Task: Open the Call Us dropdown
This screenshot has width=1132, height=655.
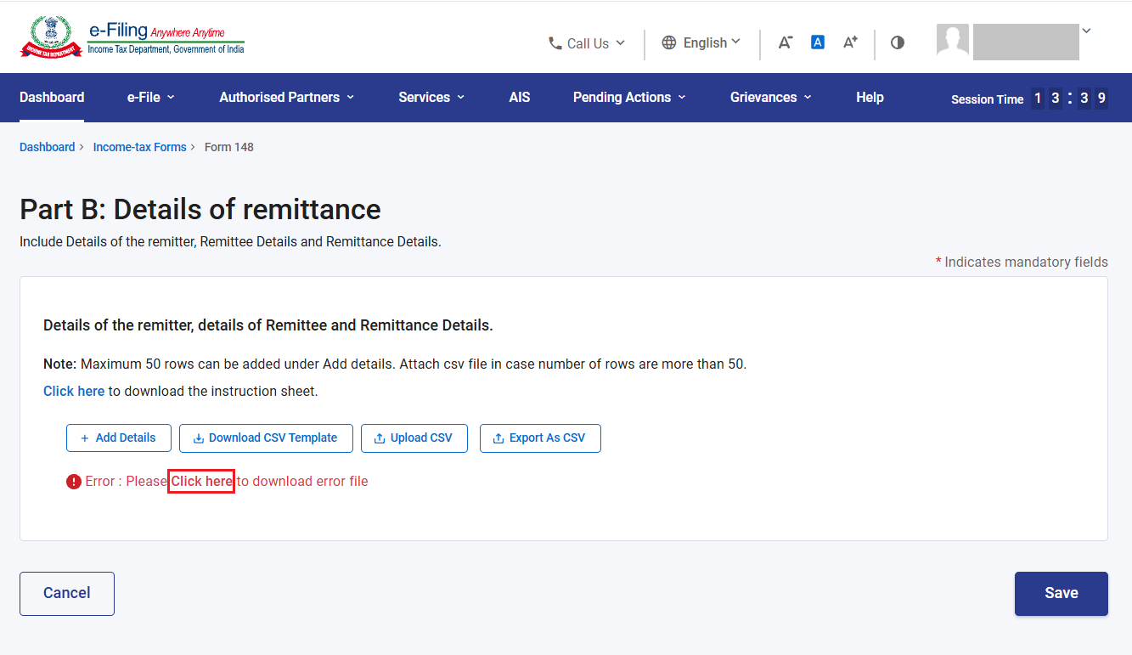Action: click(587, 43)
